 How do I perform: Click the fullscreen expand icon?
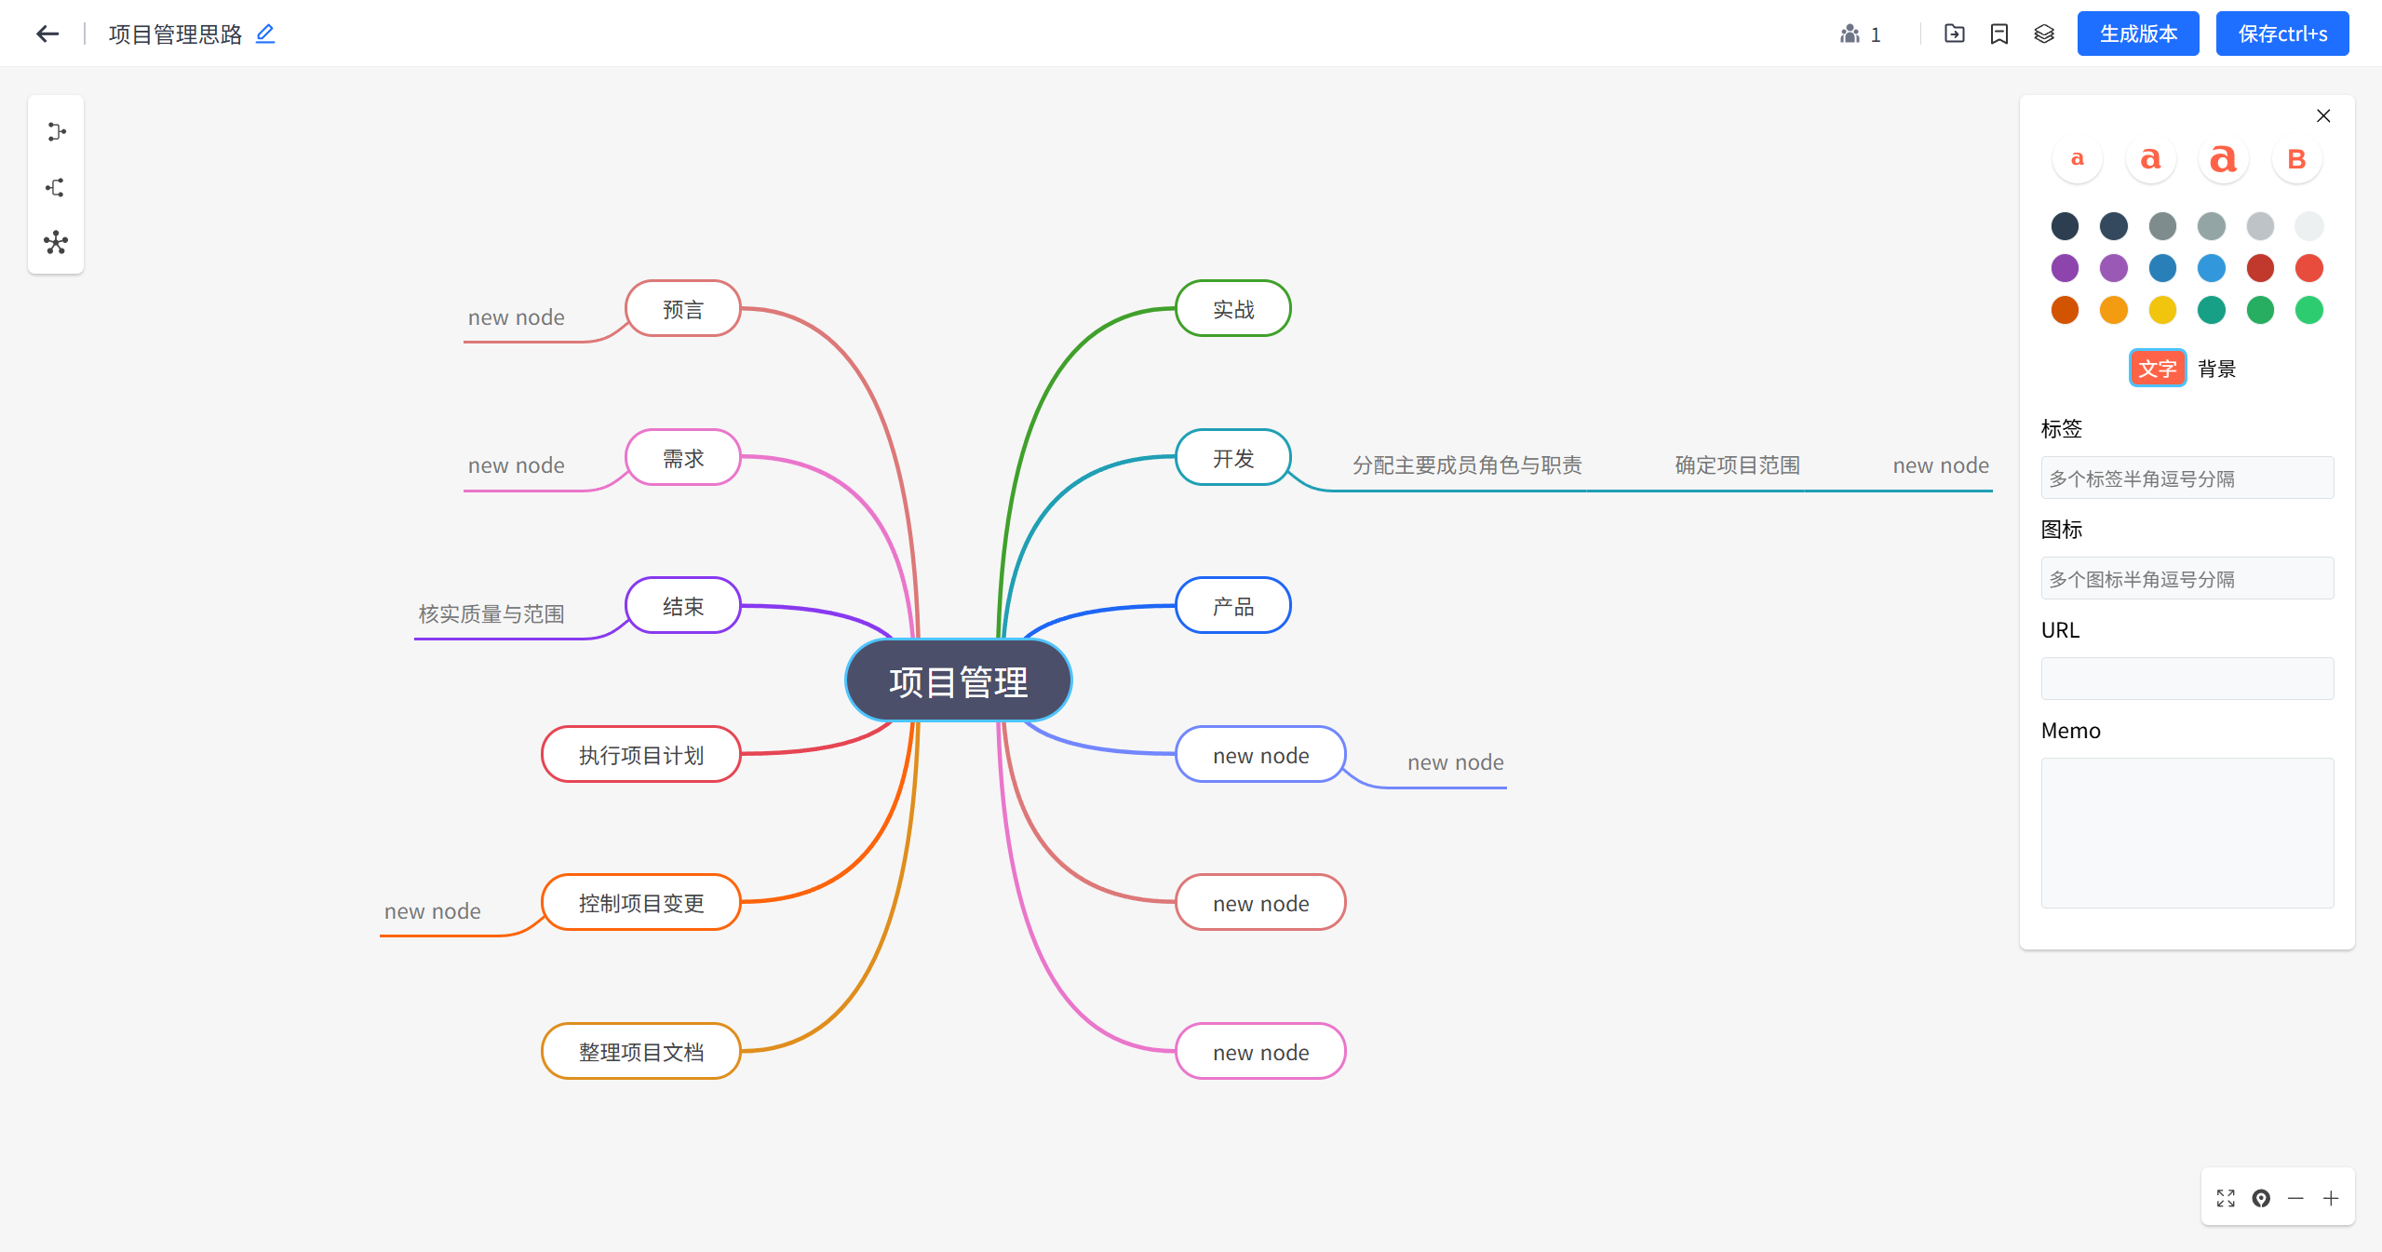click(2226, 1198)
